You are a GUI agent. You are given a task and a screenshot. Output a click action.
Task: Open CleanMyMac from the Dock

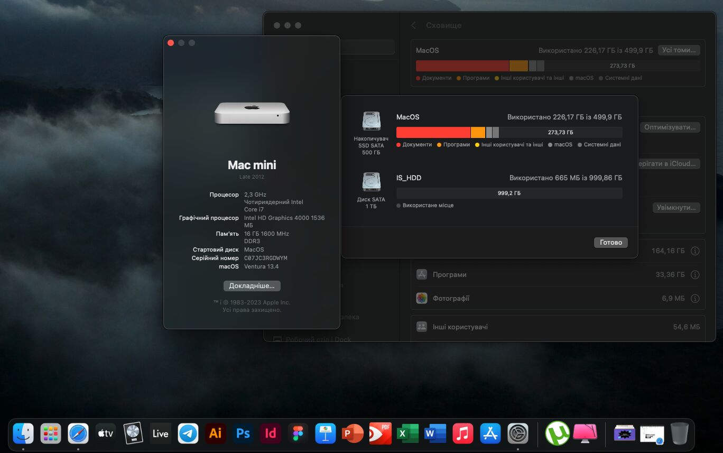pyautogui.click(x=585, y=433)
